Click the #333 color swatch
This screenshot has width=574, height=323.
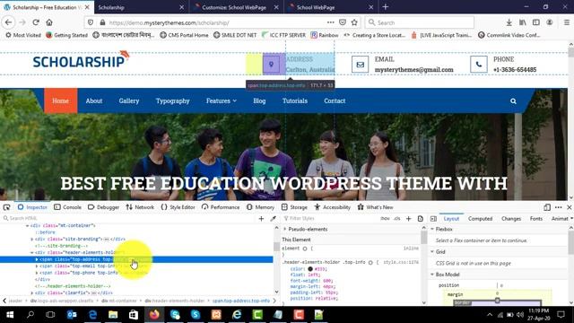tap(310, 269)
